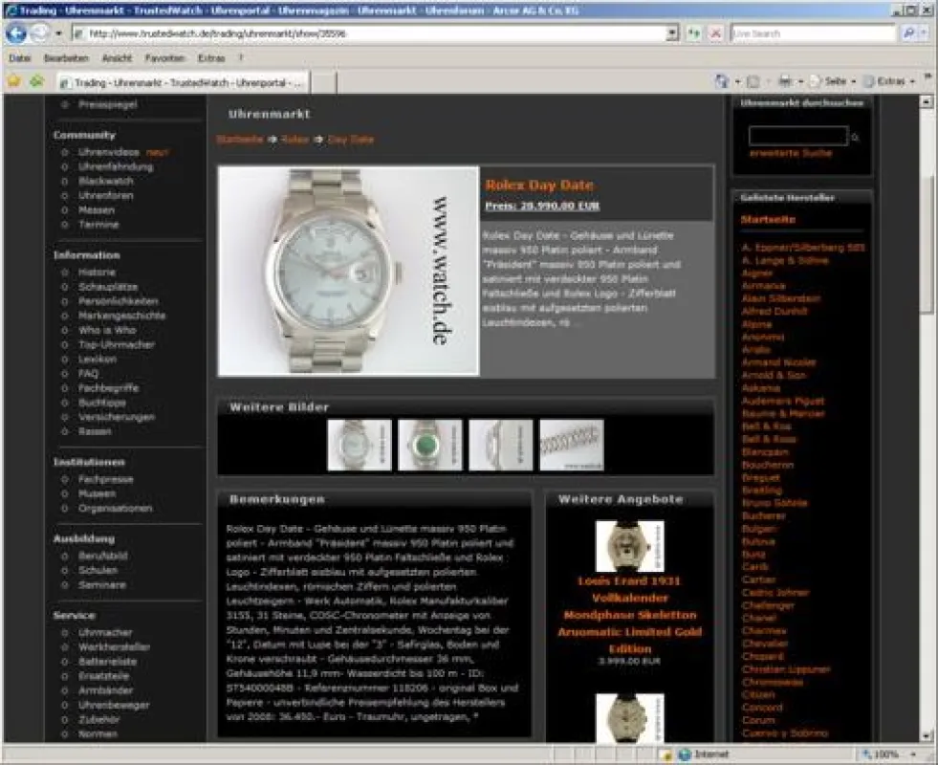This screenshot has height=765, width=938.
Task: Open the Seite command bar menu
Action: [x=832, y=80]
